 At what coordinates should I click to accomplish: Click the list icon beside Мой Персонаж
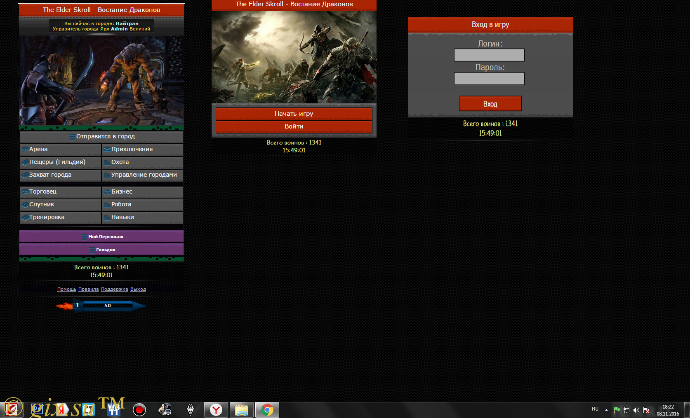(84, 237)
